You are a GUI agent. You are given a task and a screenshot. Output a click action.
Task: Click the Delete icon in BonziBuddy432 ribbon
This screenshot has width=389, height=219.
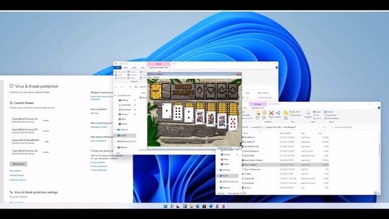pyautogui.click(x=272, y=114)
